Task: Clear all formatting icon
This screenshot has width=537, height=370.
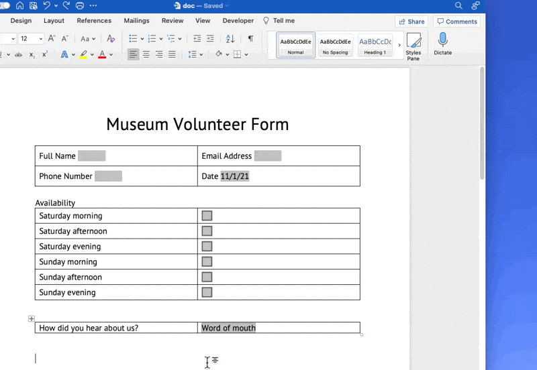Action: [x=111, y=39]
